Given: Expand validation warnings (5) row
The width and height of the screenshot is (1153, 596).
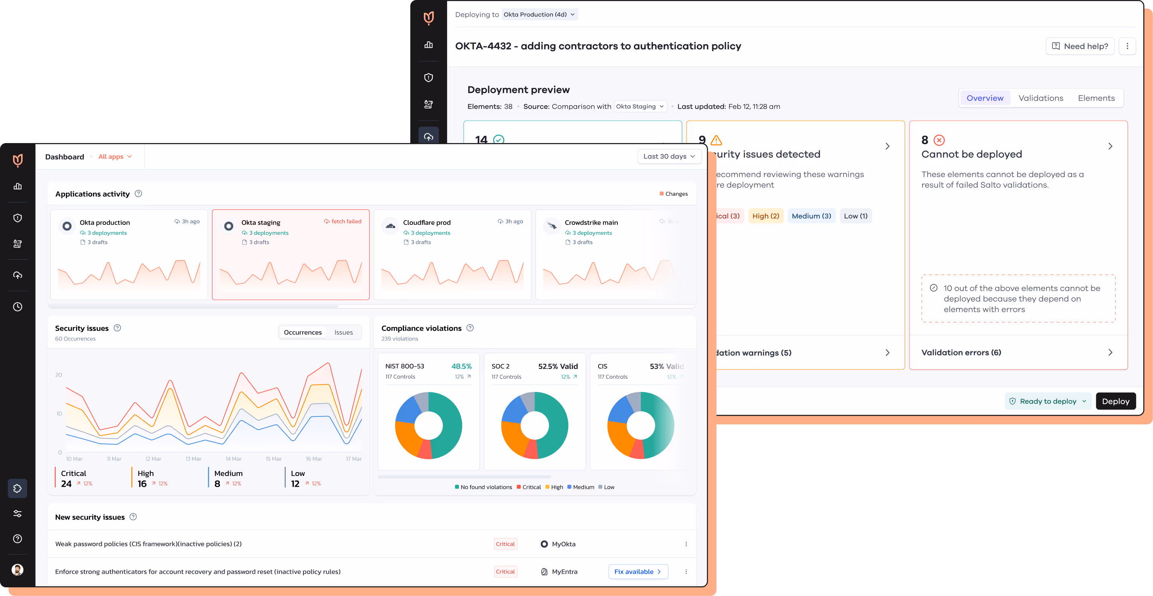Looking at the screenshot, I should tap(810, 353).
